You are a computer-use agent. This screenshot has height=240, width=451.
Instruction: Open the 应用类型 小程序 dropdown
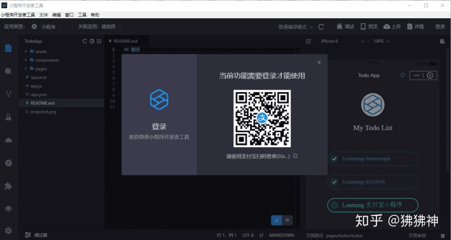pyautogui.click(x=47, y=27)
